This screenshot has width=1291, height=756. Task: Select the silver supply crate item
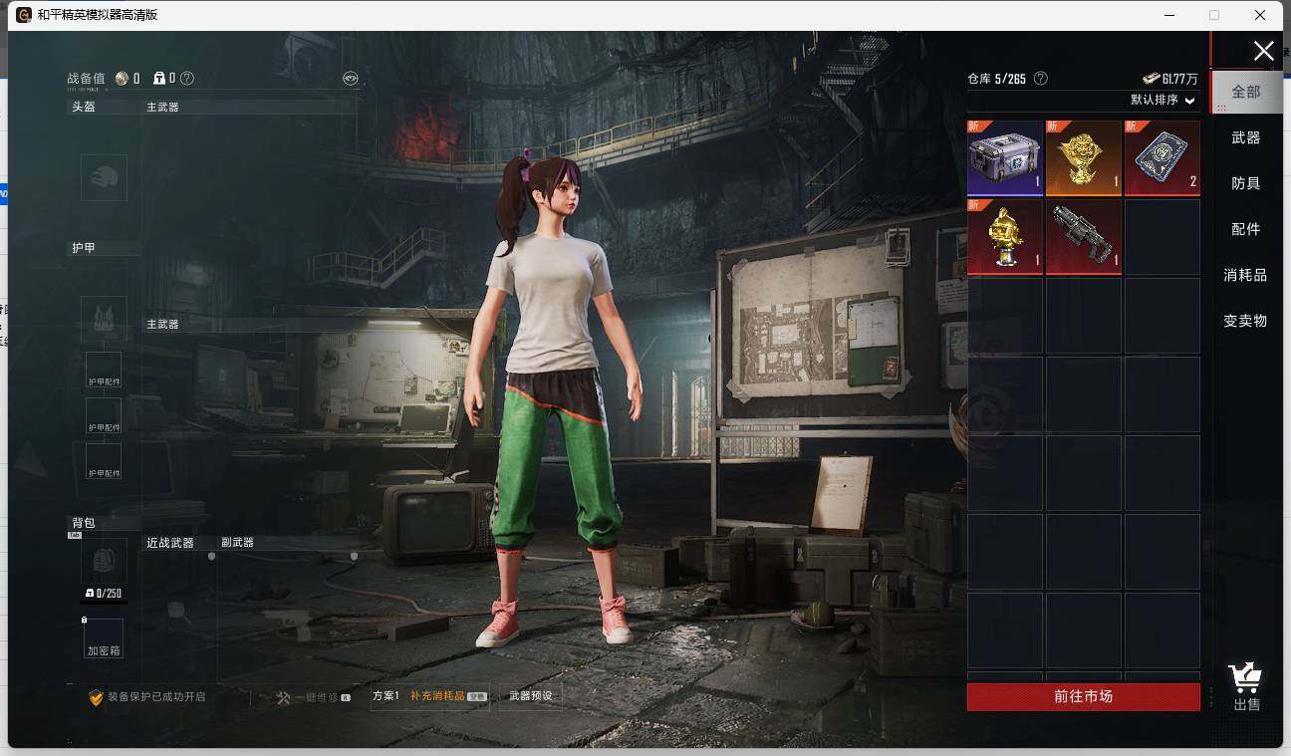[x=1005, y=157]
